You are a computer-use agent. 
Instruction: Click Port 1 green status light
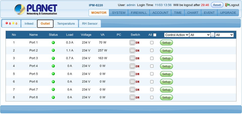click(x=53, y=43)
